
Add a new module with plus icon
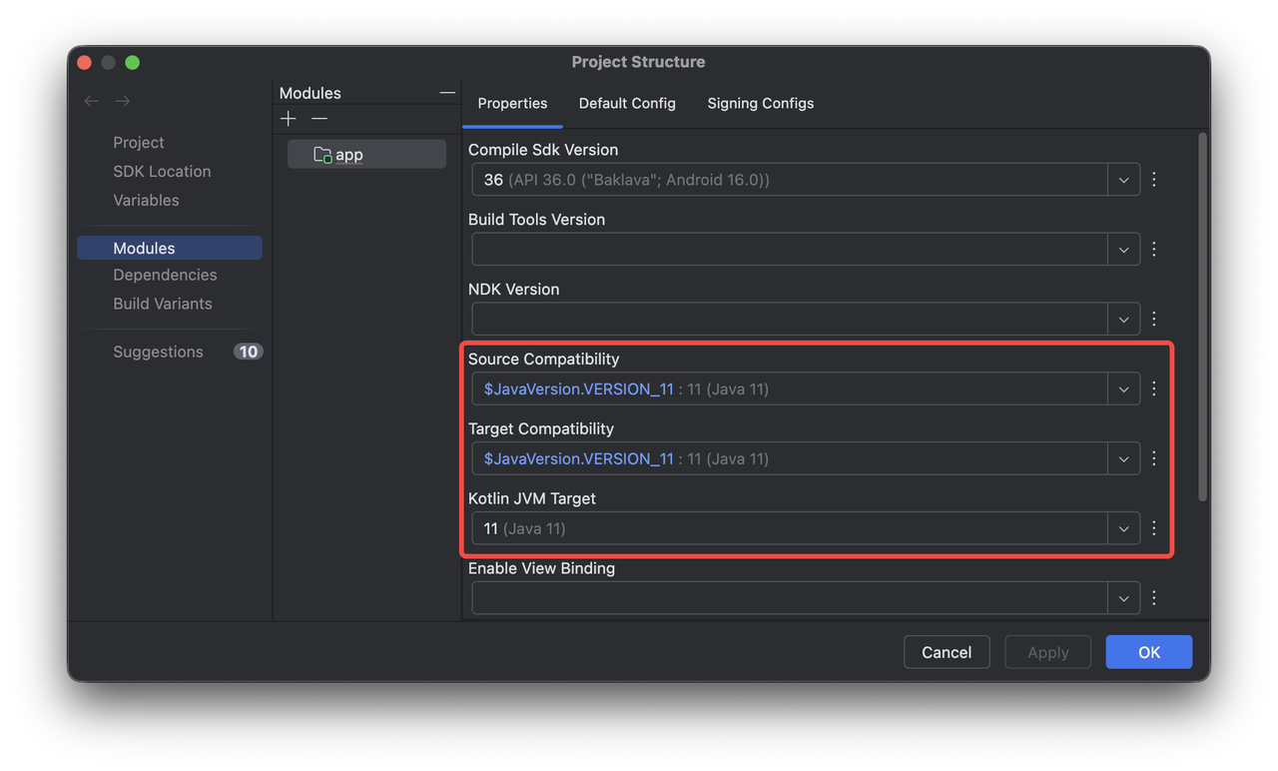pos(289,119)
